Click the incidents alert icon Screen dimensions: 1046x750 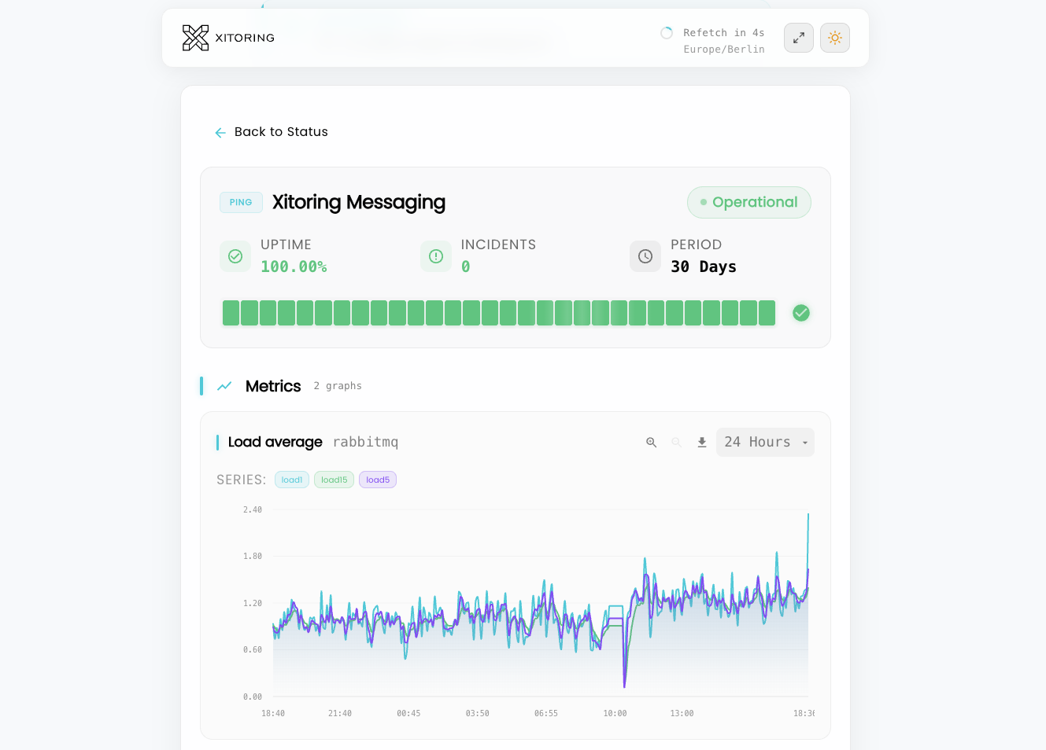click(x=435, y=256)
